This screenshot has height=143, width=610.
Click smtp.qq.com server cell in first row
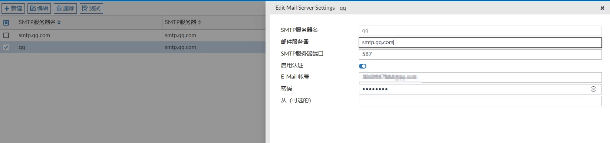181,35
